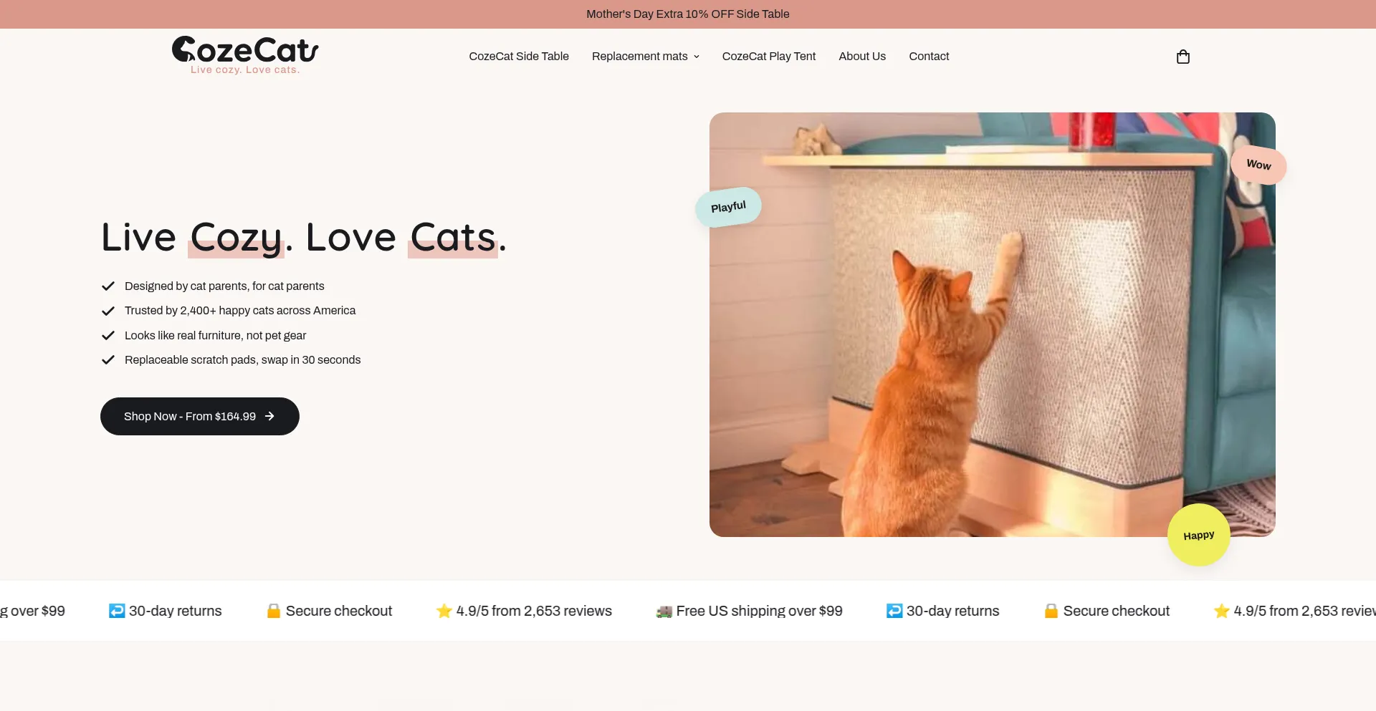Click 'Live cozy. Love cats.' tagline under logo
The width and height of the screenshot is (1376, 711).
(245, 69)
